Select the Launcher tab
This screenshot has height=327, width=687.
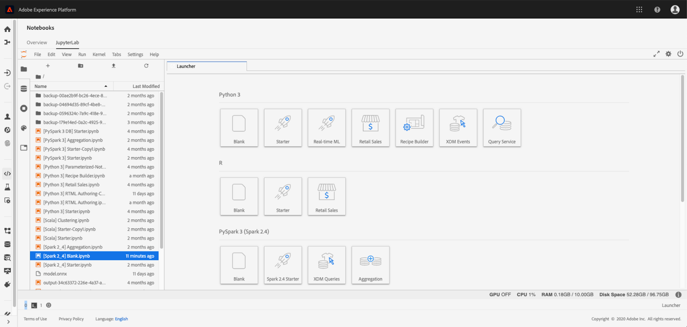tap(207, 66)
